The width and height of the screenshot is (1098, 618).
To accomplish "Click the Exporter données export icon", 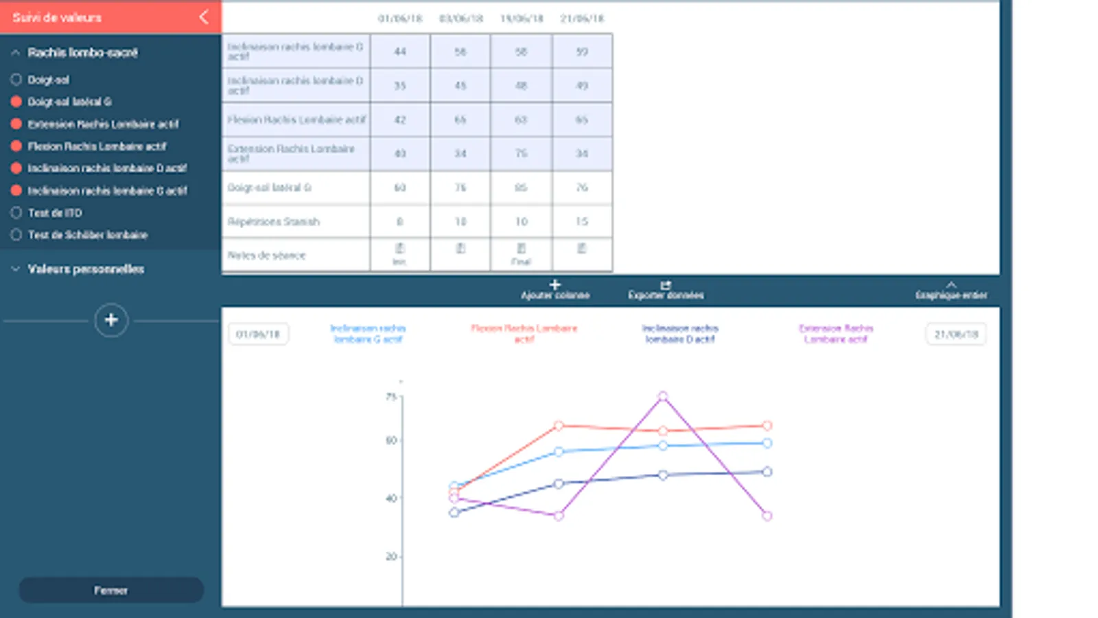I will coord(665,286).
